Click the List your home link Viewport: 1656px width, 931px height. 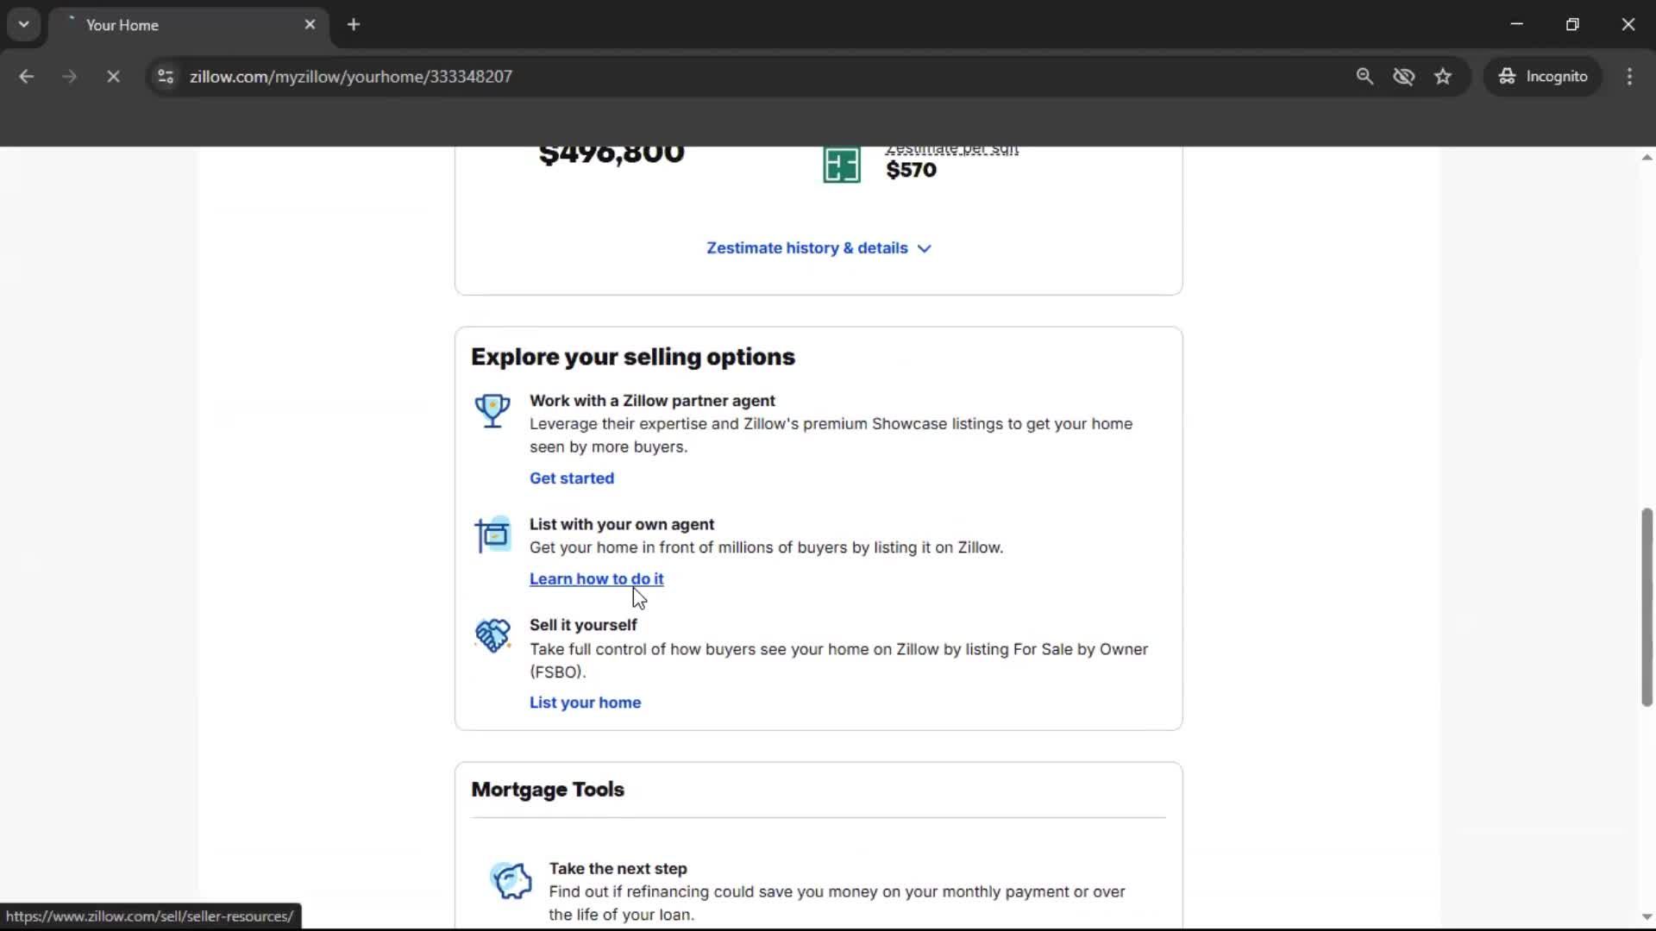(x=585, y=703)
